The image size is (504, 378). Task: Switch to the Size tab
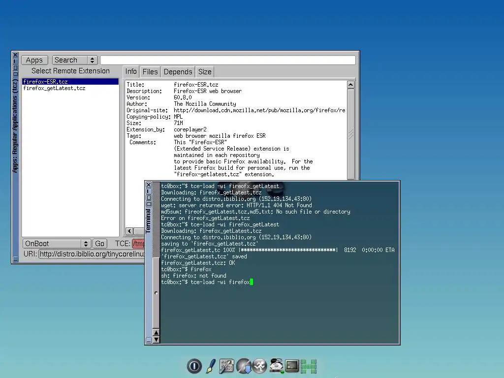point(205,72)
